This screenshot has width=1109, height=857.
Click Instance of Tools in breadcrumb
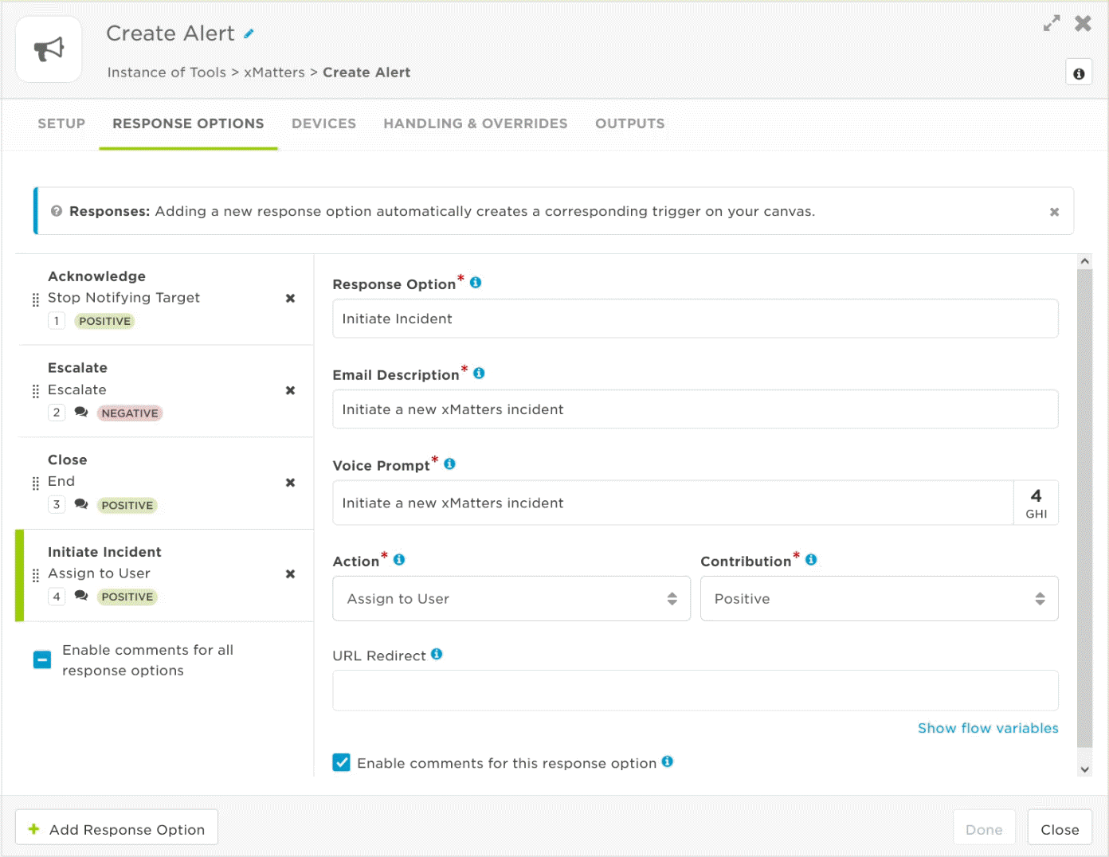167,72
